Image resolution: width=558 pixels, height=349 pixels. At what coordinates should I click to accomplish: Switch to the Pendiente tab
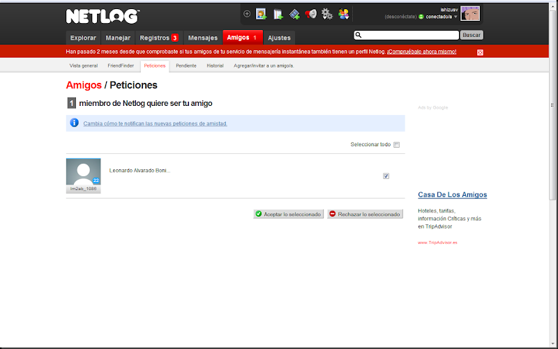click(x=186, y=65)
